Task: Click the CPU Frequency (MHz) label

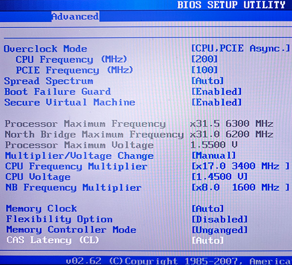Action: [72, 59]
